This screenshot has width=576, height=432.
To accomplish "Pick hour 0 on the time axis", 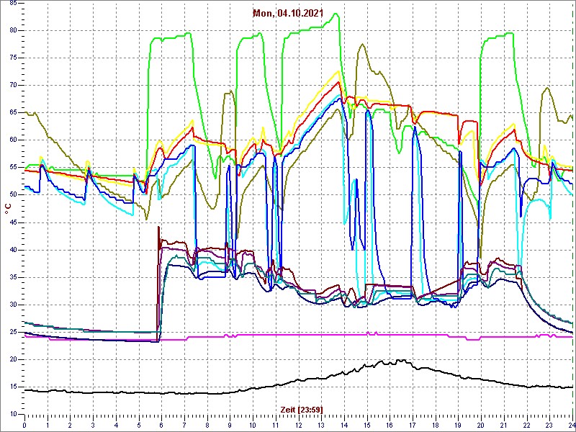I will tap(24, 426).
